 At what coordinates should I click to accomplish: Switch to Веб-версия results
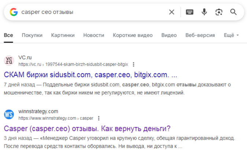pyautogui.click(x=200, y=35)
